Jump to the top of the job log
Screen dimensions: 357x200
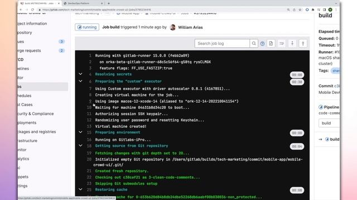(x=292, y=43)
